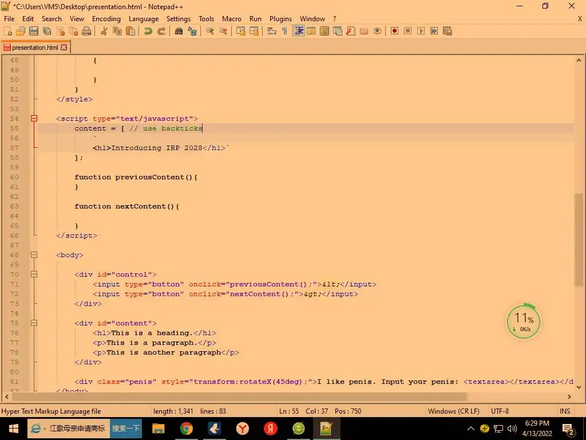
Task: Toggle the Function List panel icon
Action: tap(351, 31)
